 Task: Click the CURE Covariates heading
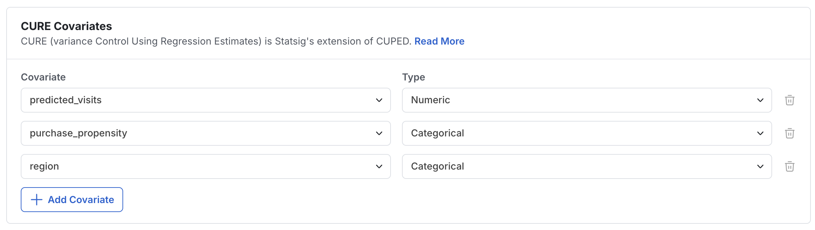66,26
